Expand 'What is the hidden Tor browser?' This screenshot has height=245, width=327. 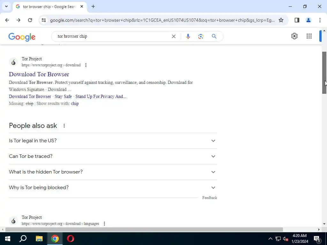(113, 172)
